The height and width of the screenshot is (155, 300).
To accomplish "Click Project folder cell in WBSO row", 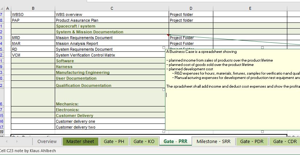I will pos(191,14).
